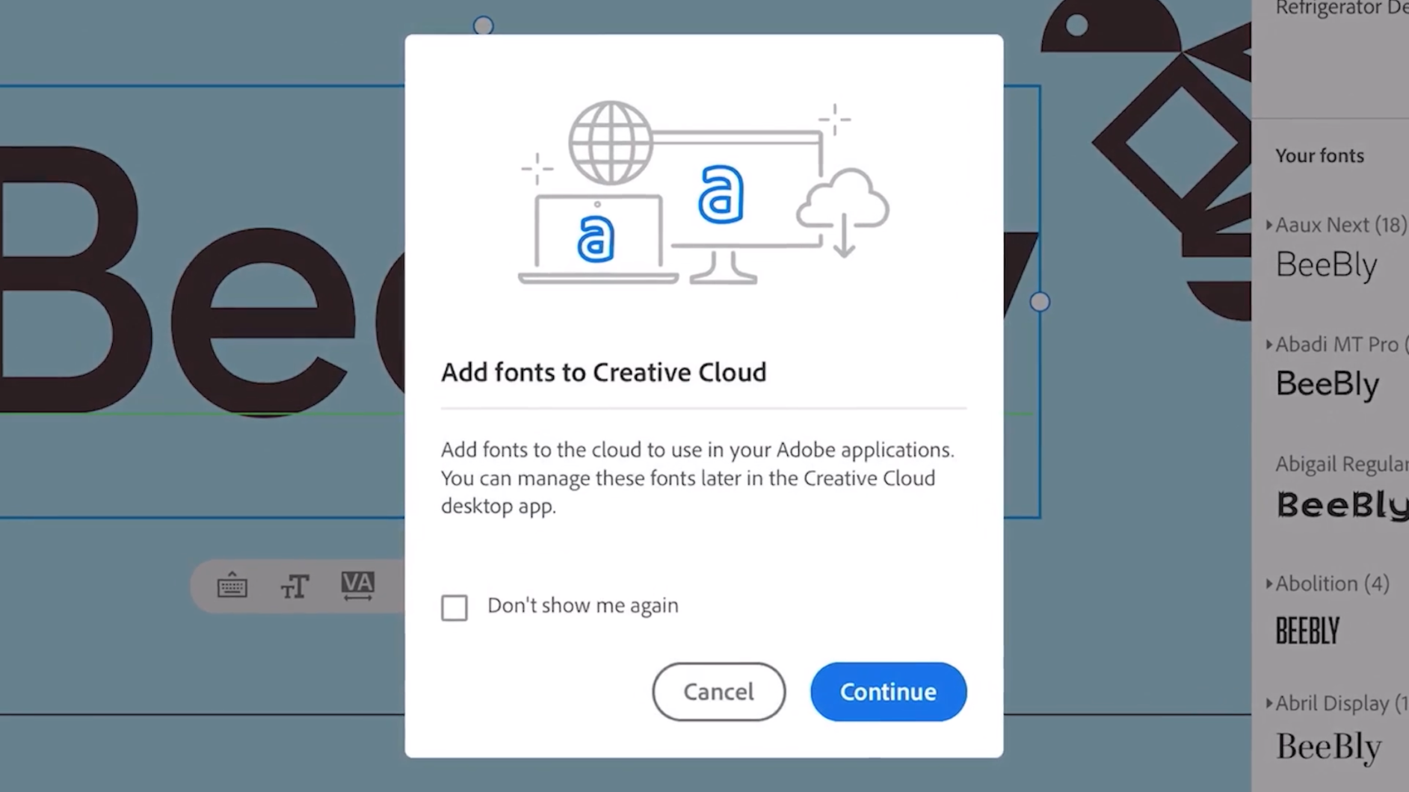Expand the Abril Display font family
The width and height of the screenshot is (1409, 792).
(1269, 703)
